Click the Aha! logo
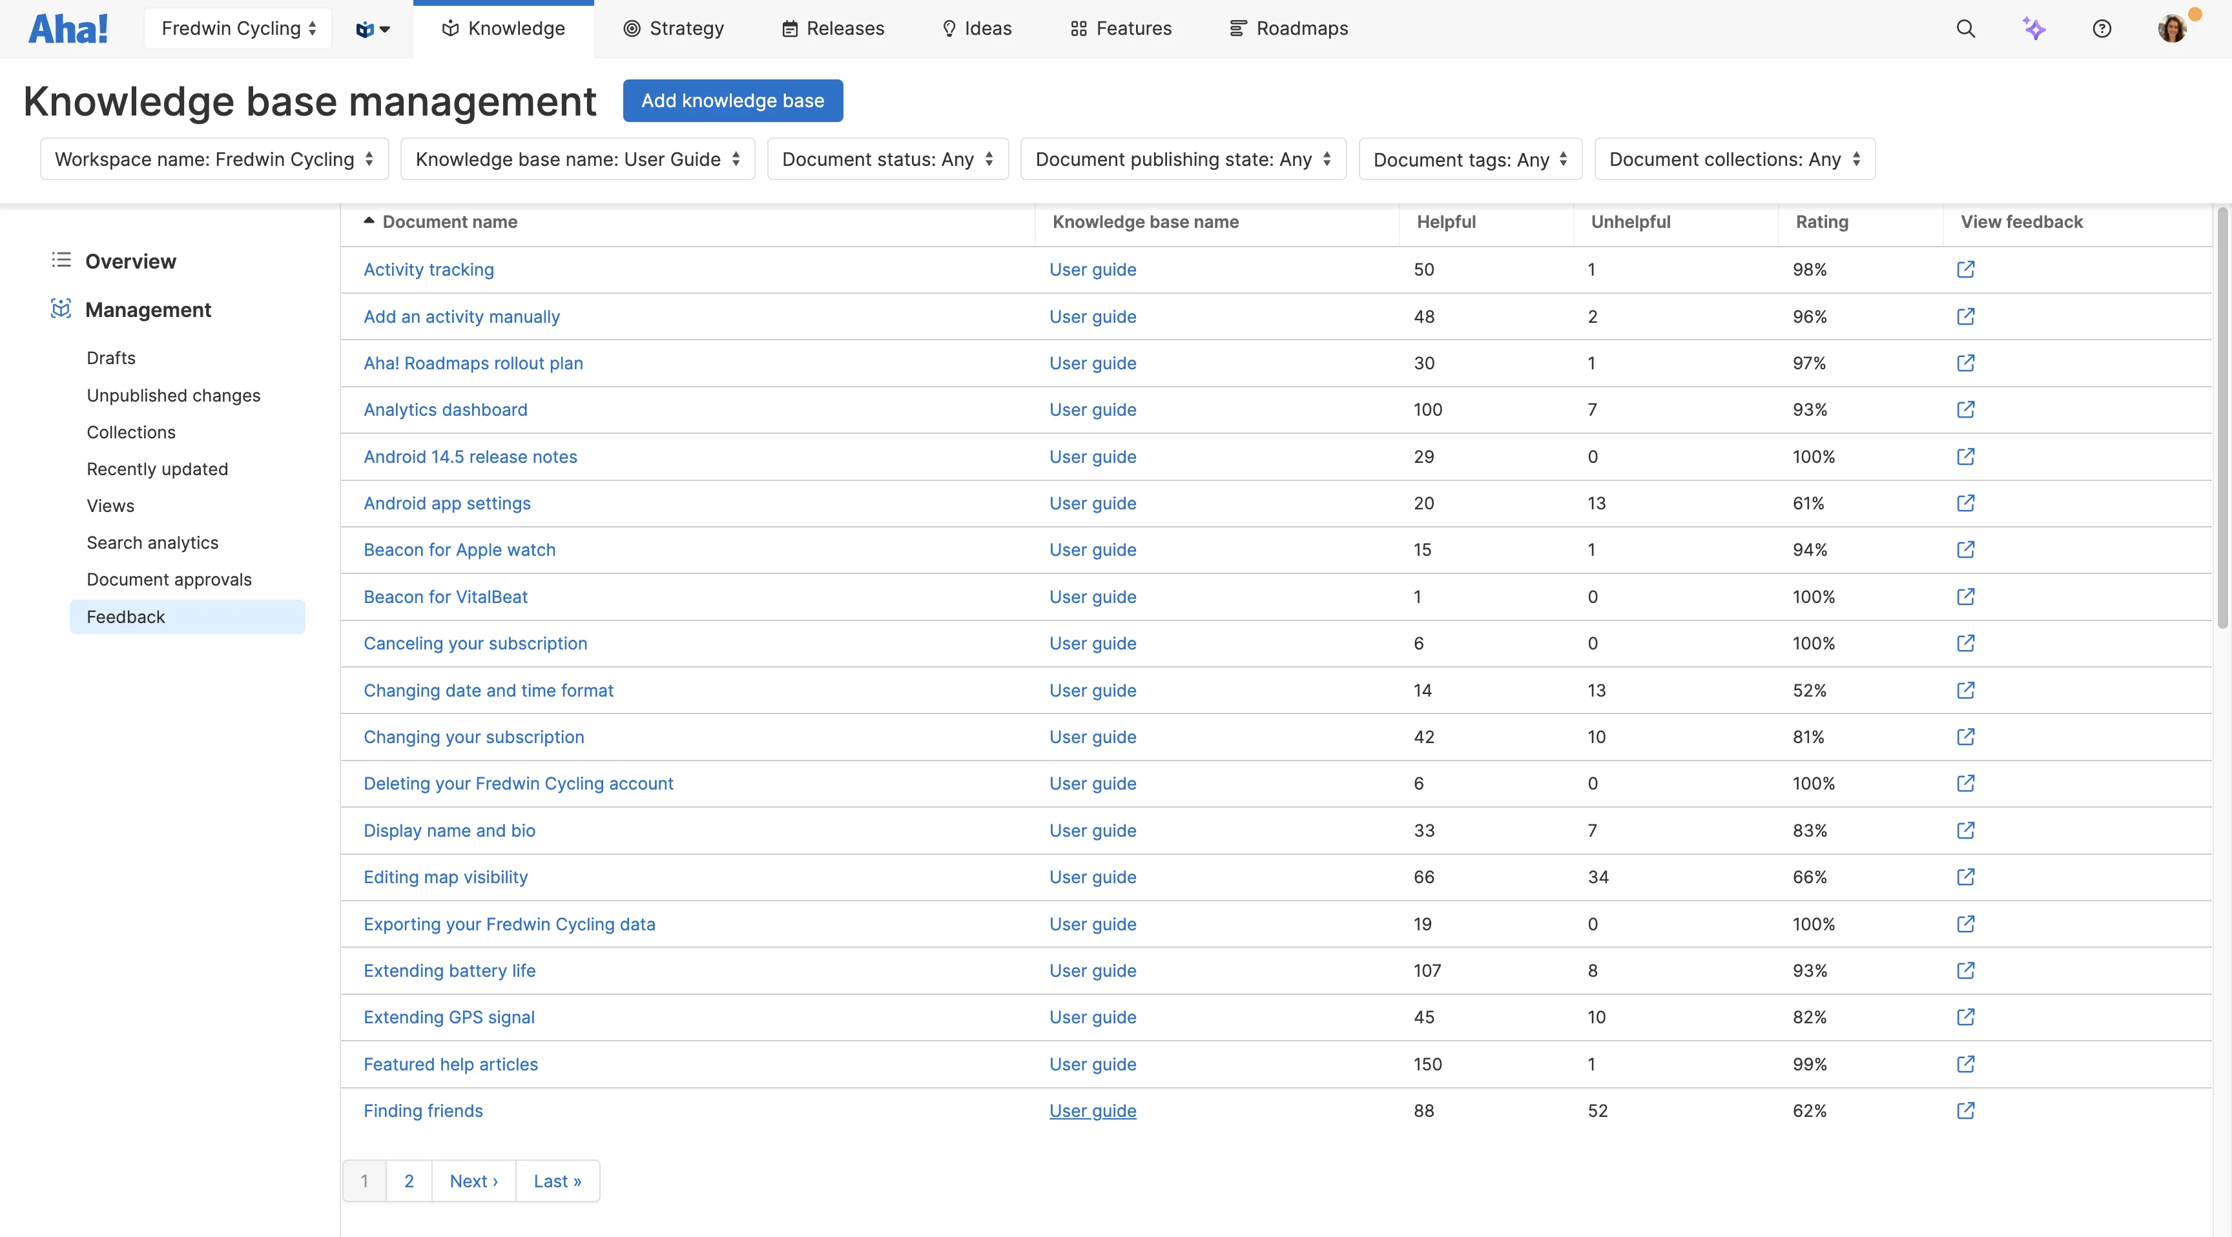The height and width of the screenshot is (1237, 2232). [68, 28]
